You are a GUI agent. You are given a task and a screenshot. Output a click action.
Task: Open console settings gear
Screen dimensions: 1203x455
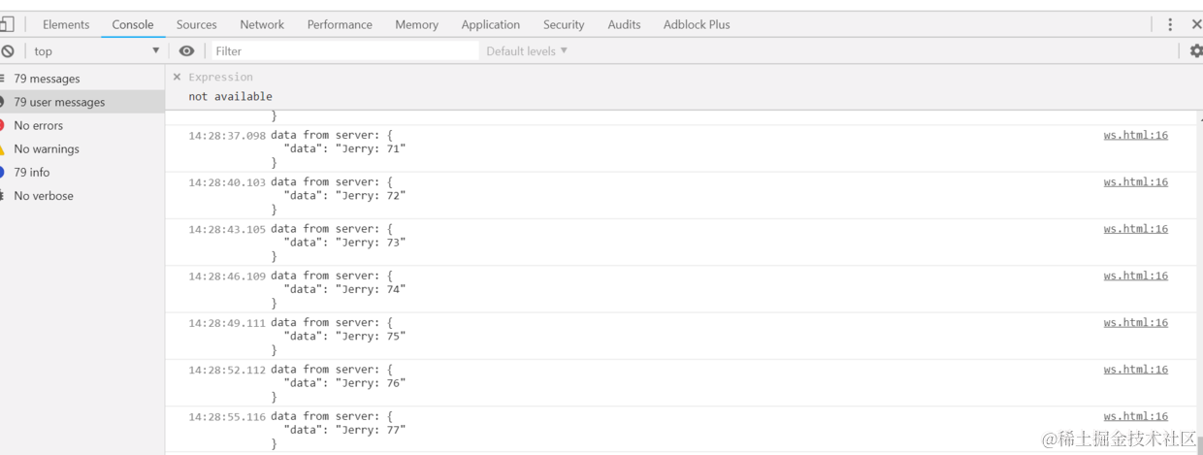click(x=1195, y=51)
